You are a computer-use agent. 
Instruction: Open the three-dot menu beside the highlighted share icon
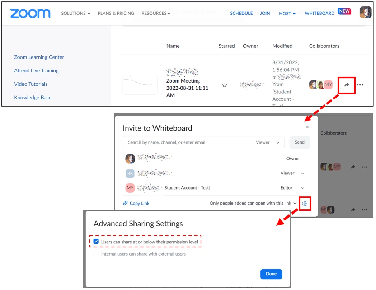coord(360,85)
